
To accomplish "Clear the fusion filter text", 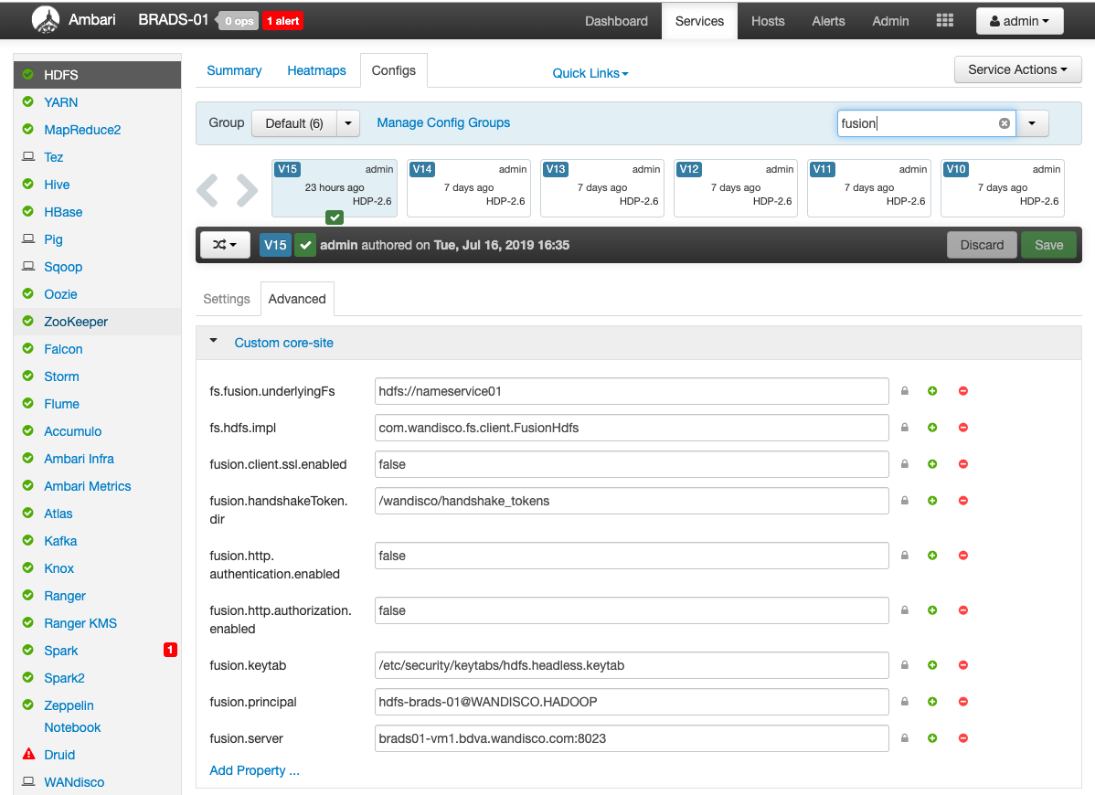I will click(x=1004, y=123).
